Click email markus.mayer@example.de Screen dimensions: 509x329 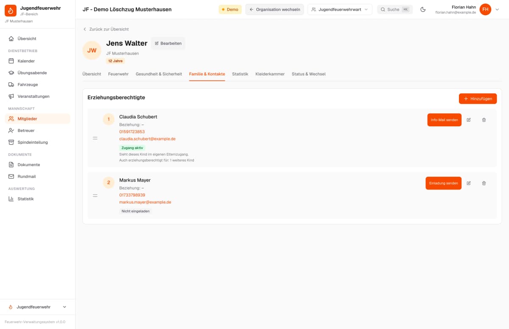(145, 202)
